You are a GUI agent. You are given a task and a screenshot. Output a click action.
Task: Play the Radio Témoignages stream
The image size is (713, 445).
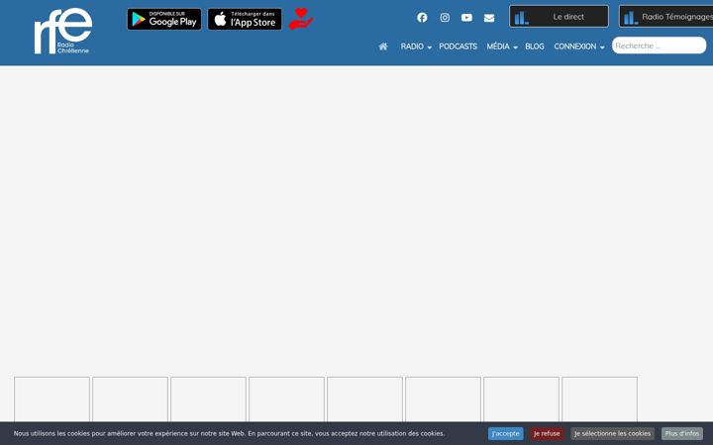pos(666,17)
